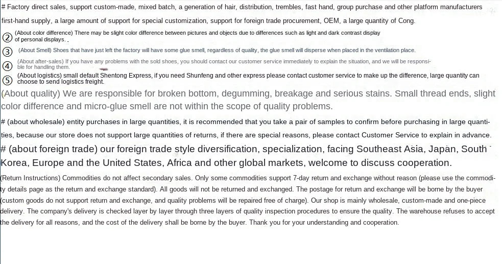This screenshot has height=264, width=502.
Task: Click the large About quality heading
Action: coord(31,93)
